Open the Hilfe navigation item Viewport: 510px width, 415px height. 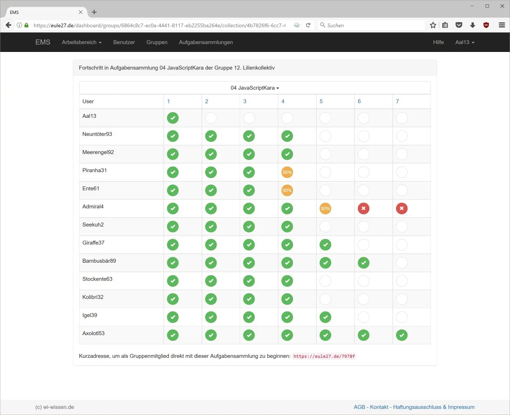coord(438,42)
